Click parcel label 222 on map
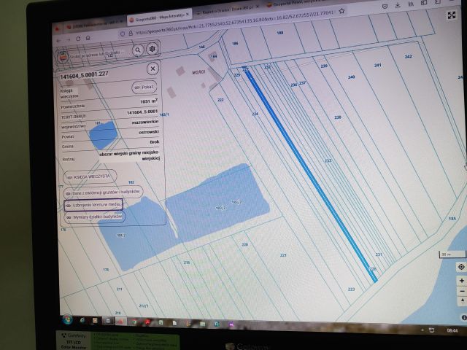This screenshot has width=467, height=350. point(220,100)
